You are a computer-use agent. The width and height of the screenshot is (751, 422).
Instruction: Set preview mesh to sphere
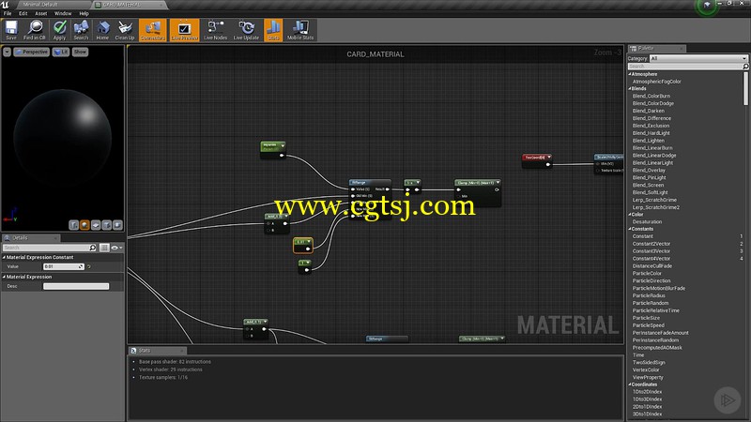(84, 225)
